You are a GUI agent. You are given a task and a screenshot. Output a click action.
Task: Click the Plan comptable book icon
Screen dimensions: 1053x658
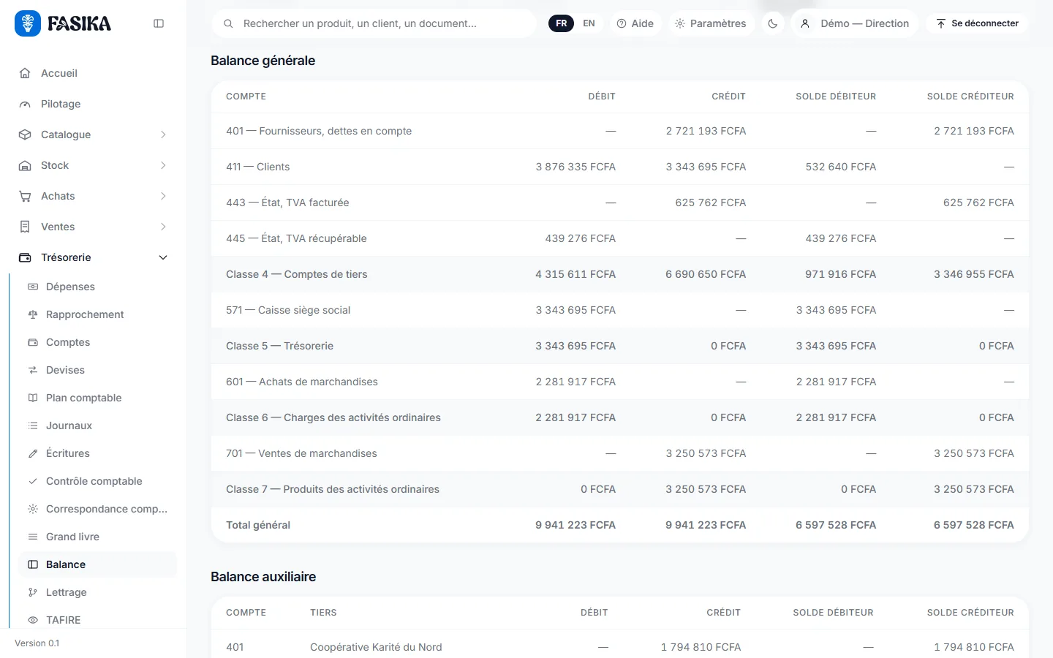point(33,398)
